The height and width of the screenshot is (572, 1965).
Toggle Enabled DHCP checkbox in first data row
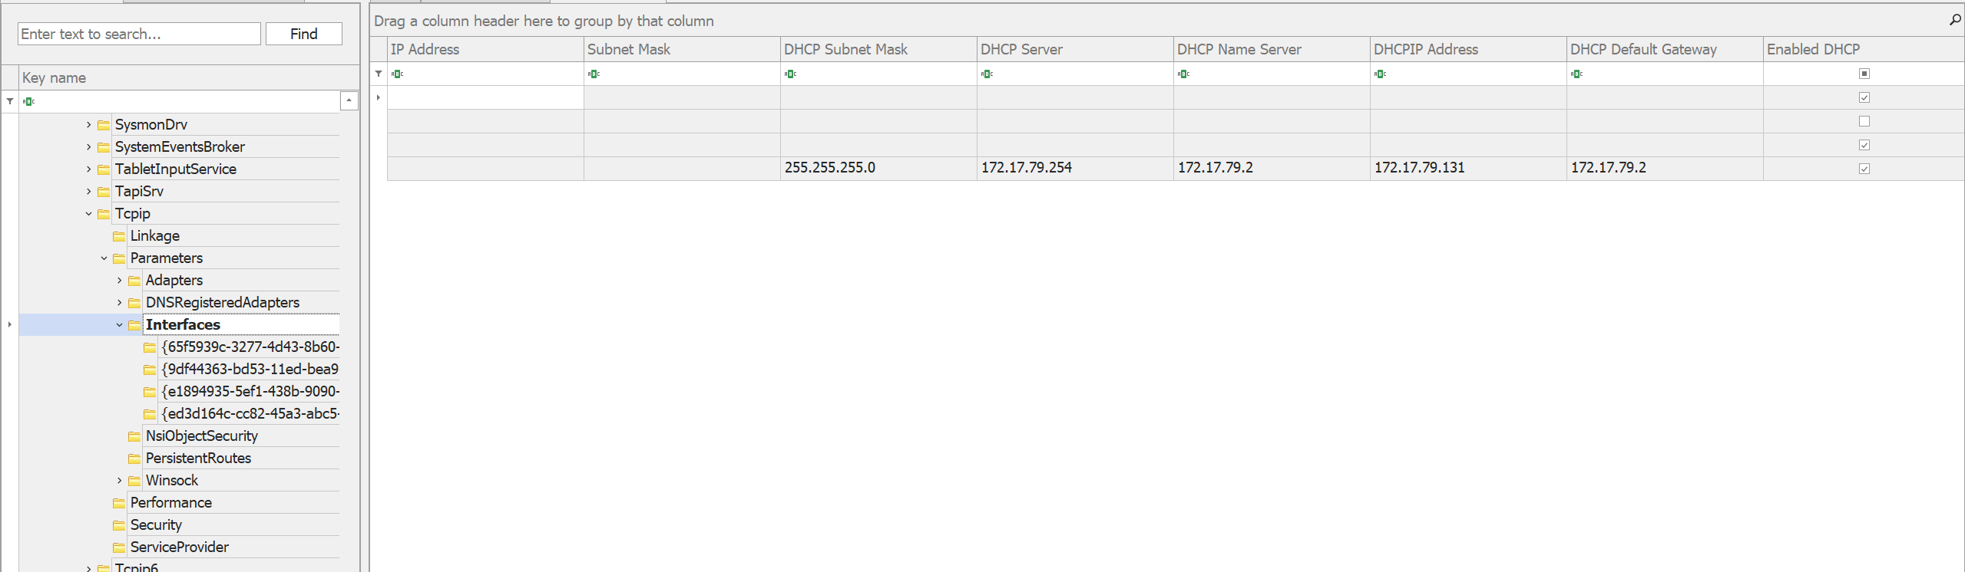1864,97
